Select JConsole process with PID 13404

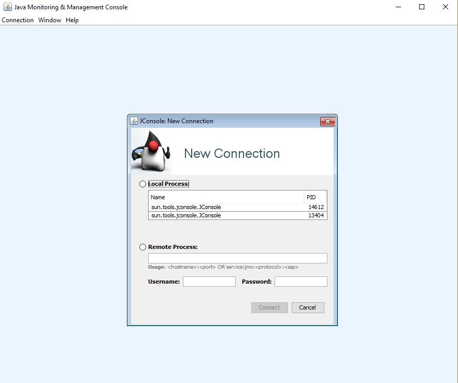237,215
